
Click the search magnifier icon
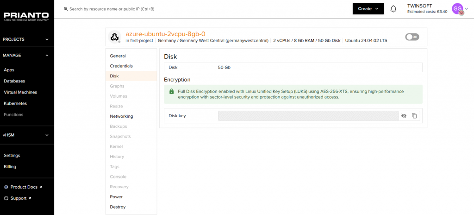pos(66,9)
